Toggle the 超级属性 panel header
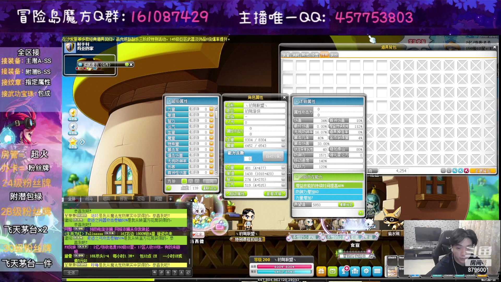Screen dimensions: 501x282 (192, 101)
